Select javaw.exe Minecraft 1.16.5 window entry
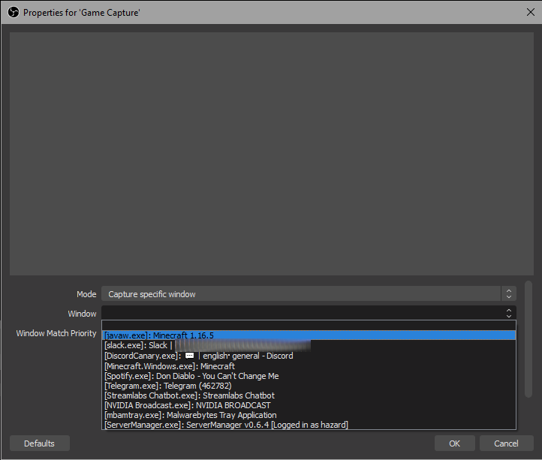Viewport: 542px width, 460px height. tap(309, 335)
